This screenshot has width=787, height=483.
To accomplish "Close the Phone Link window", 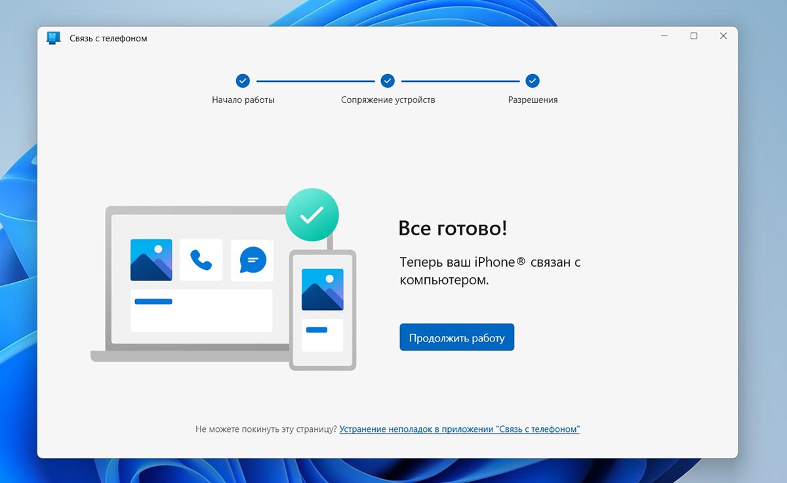I will [x=723, y=36].
